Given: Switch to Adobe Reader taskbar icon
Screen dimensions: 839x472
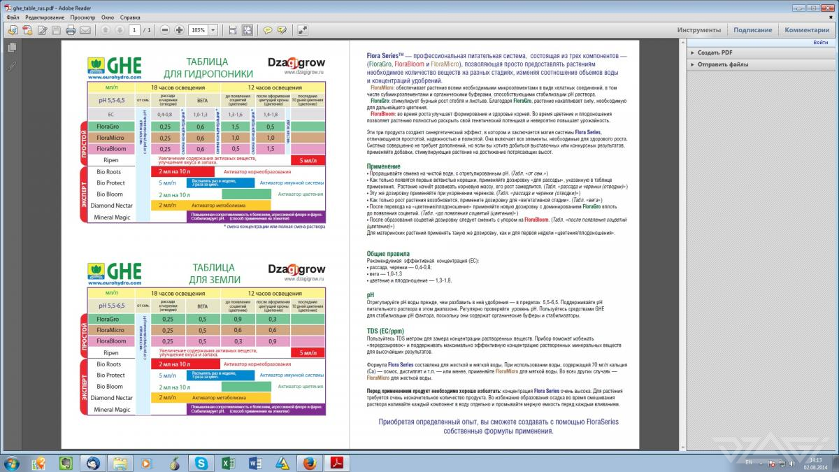Looking at the screenshot, I should tap(337, 463).
